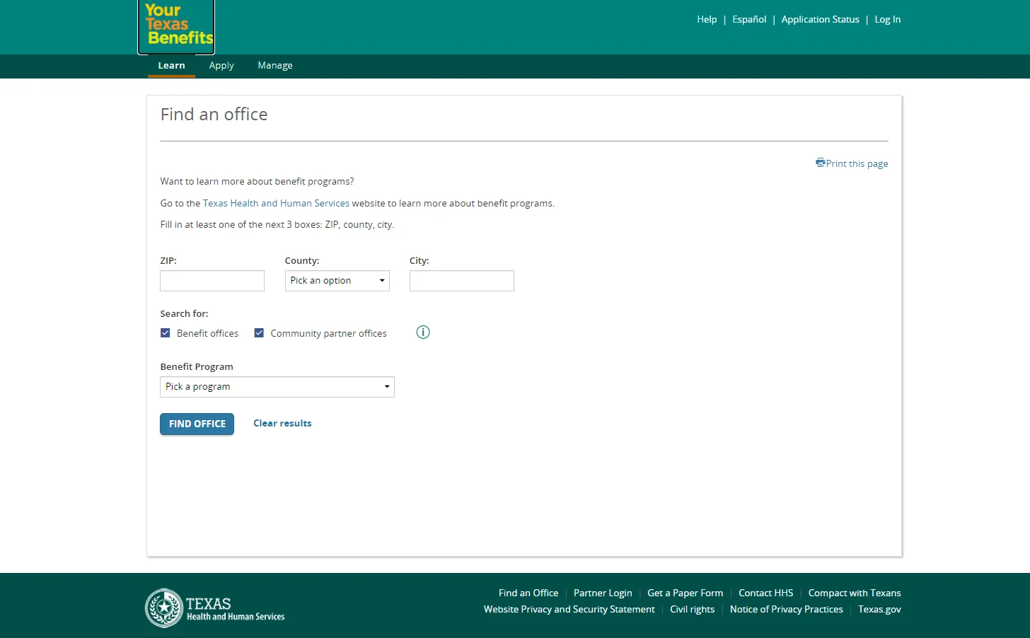Click the Clear results link

point(282,424)
